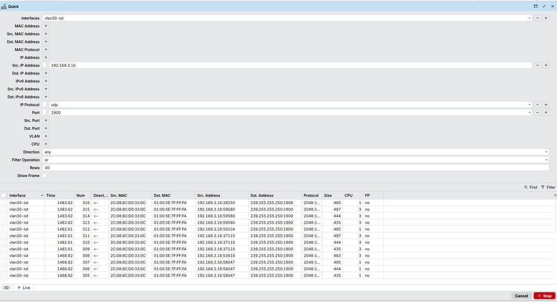Add another Interfaces entry
The image size is (557, 302).
click(x=546, y=18)
